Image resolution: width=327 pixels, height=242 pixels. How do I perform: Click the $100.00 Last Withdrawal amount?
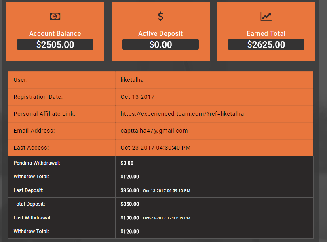click(x=130, y=218)
